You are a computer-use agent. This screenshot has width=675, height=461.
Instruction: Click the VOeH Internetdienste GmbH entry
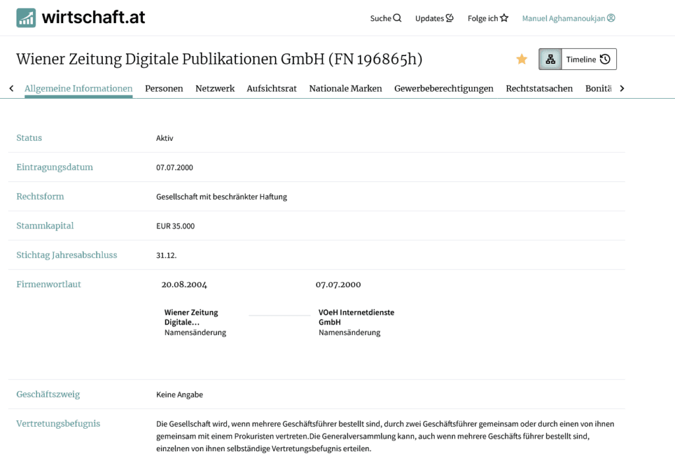[x=356, y=317]
